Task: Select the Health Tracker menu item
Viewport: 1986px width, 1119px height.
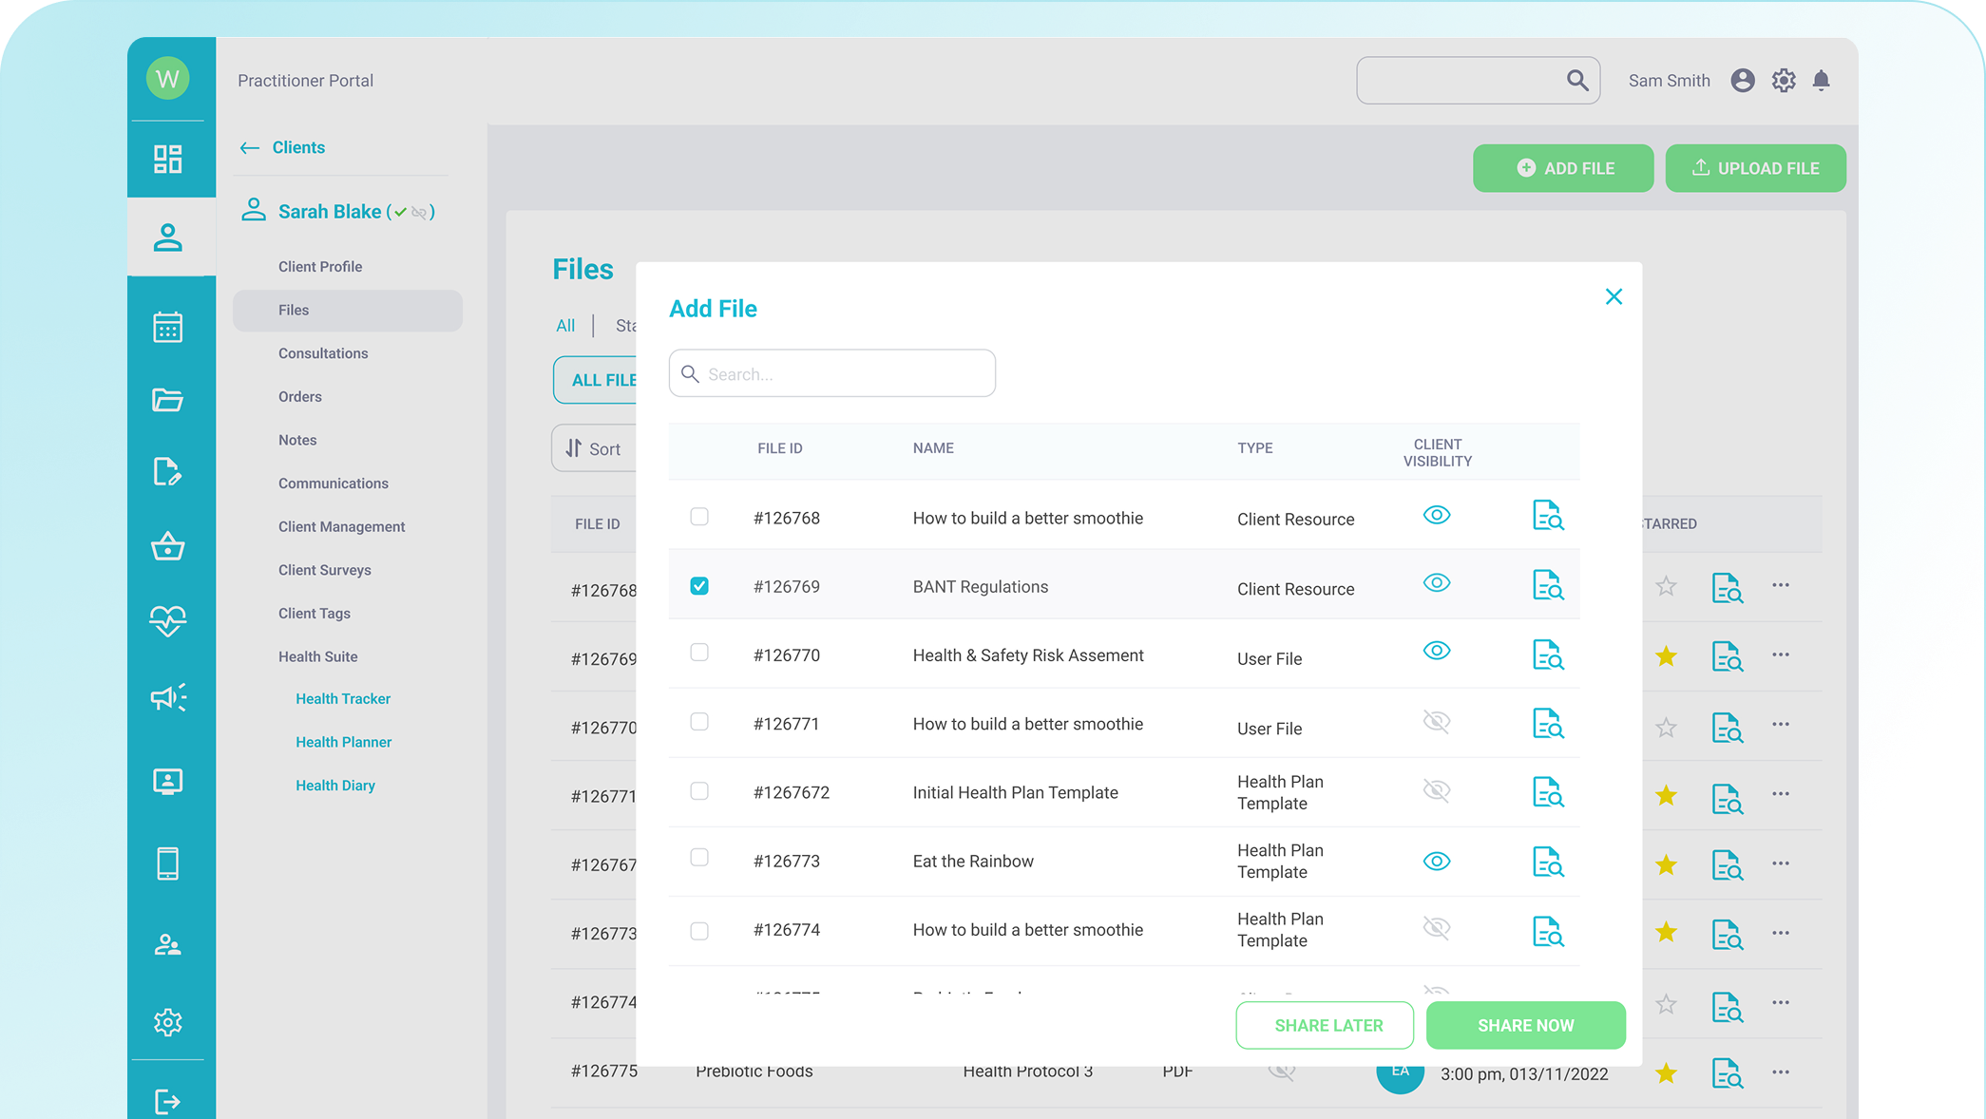Action: click(343, 699)
